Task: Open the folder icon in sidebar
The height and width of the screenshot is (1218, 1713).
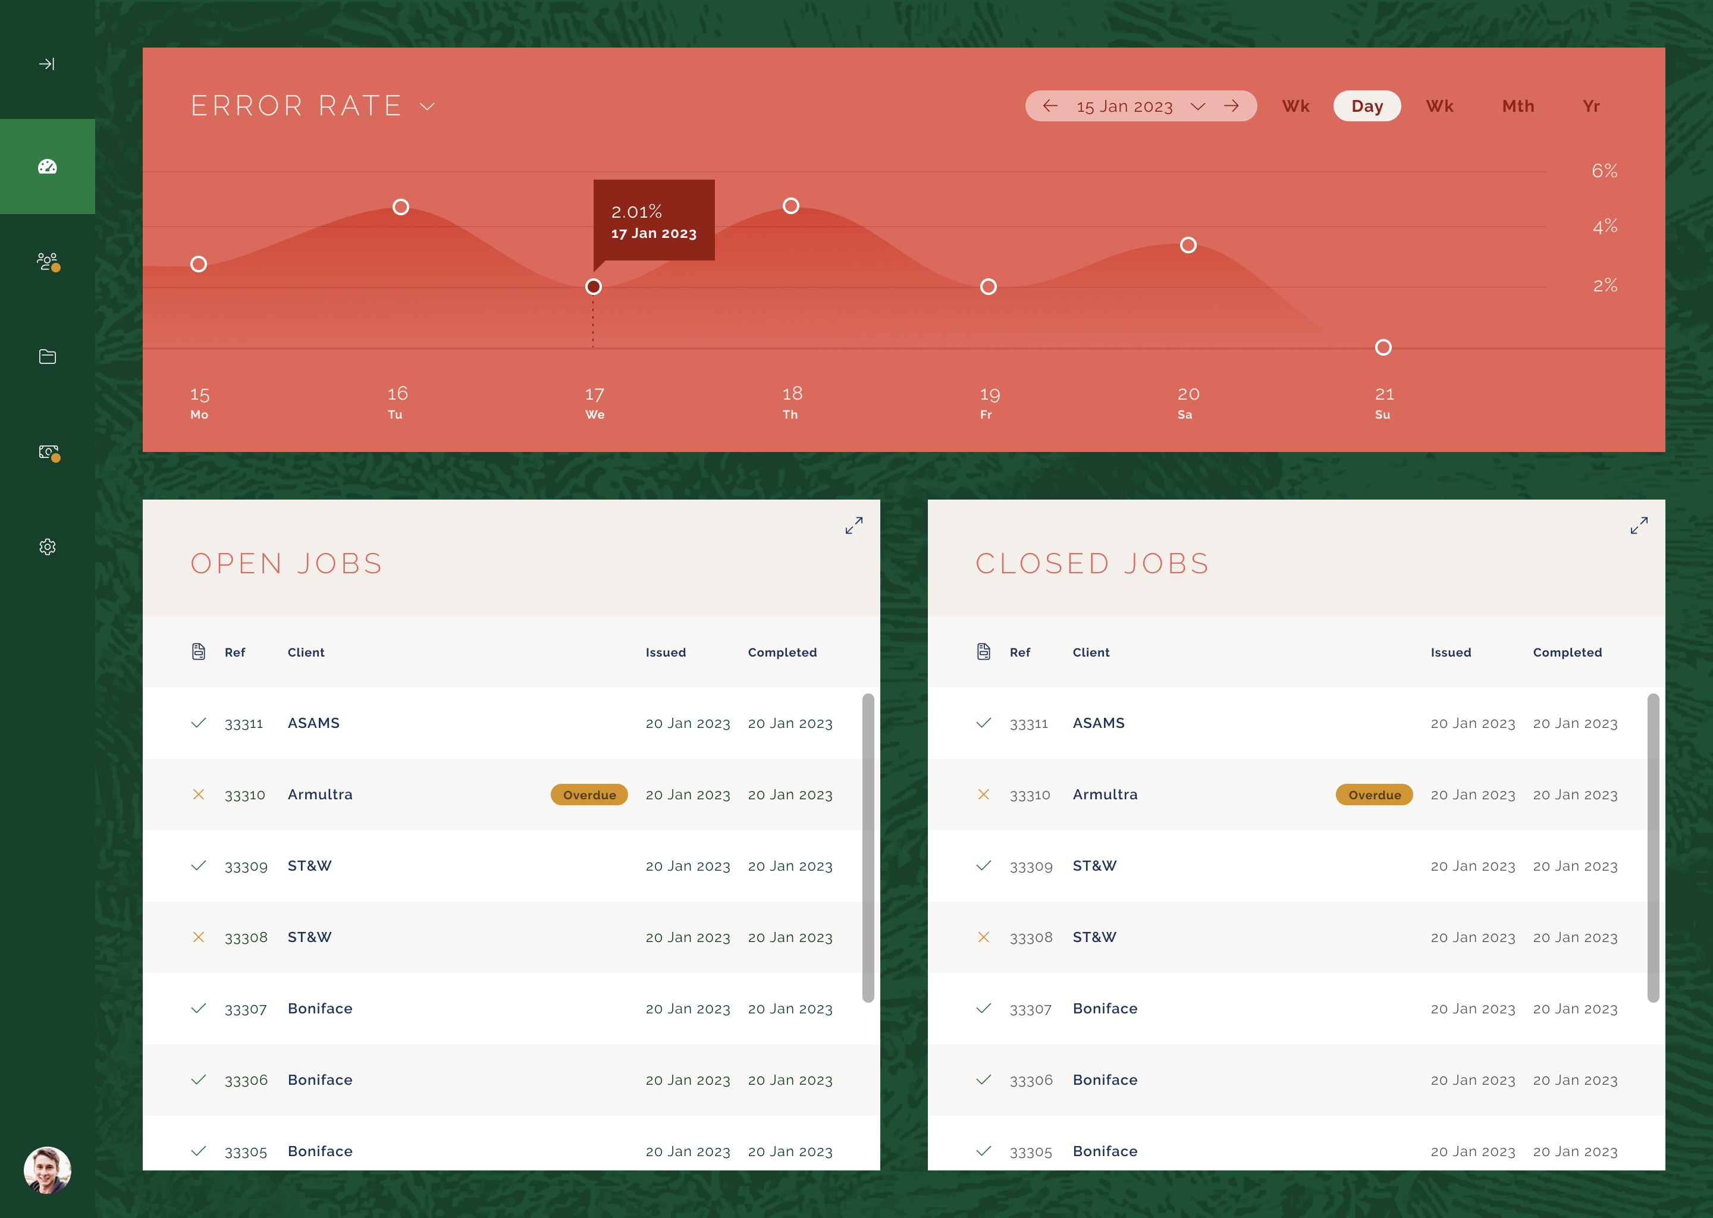Action: point(47,356)
